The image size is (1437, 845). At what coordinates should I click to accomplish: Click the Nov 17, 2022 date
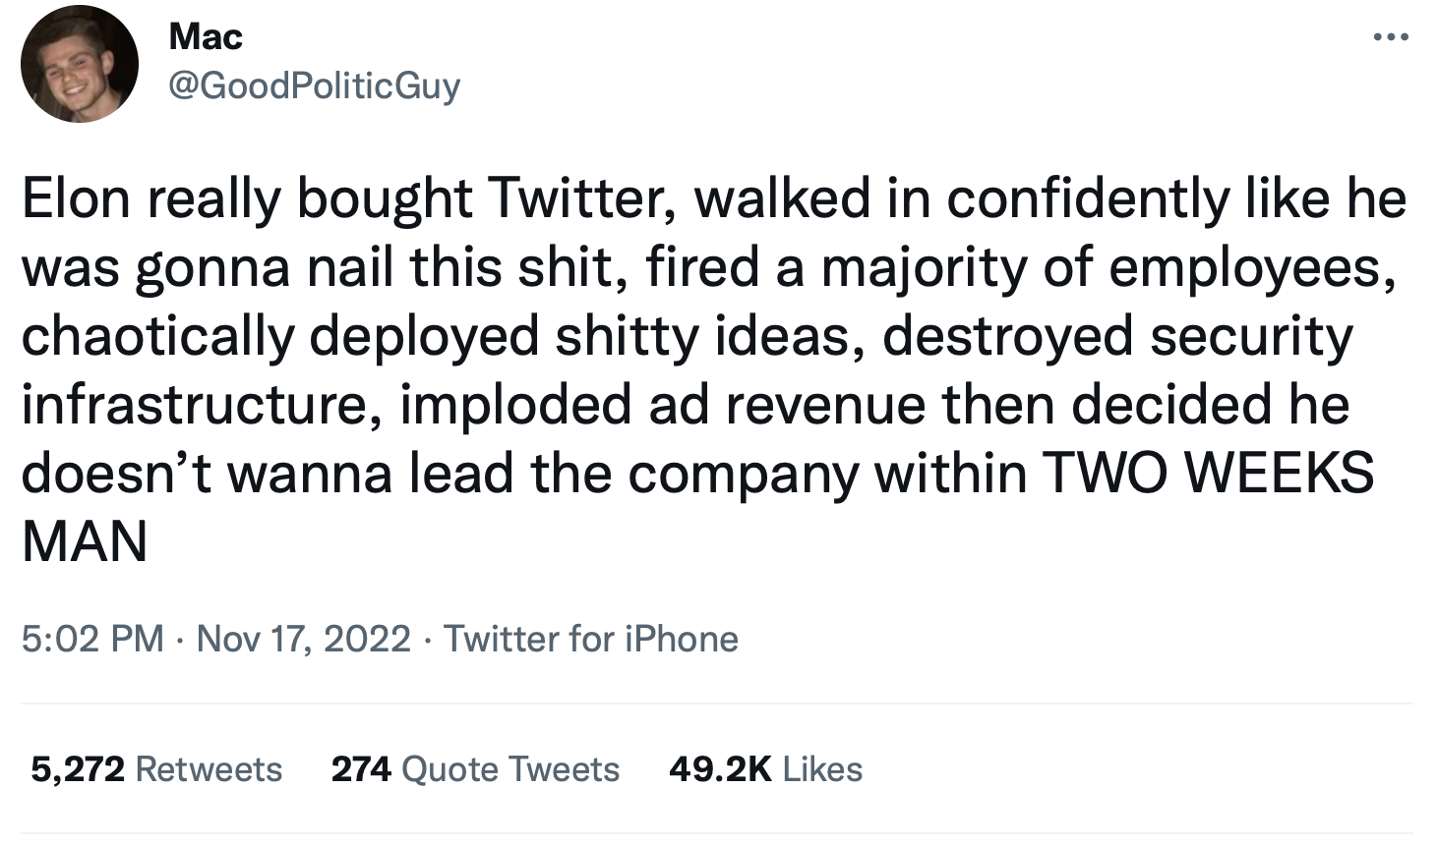303,639
